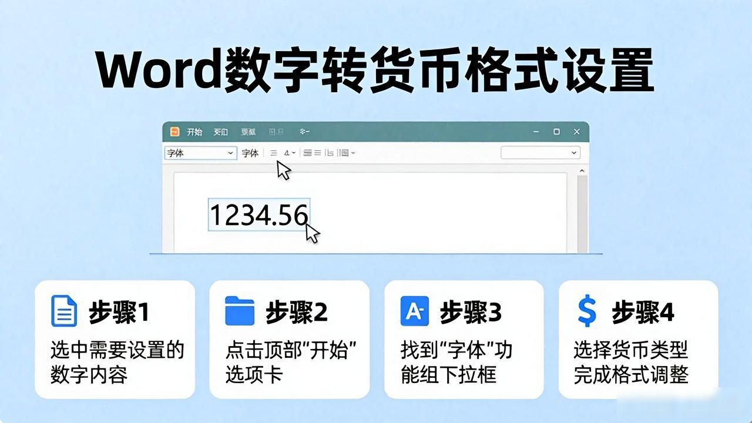Image resolution: width=752 pixels, height=423 pixels.
Task: Select the greyed-out tab in the title bar
Action: click(276, 132)
